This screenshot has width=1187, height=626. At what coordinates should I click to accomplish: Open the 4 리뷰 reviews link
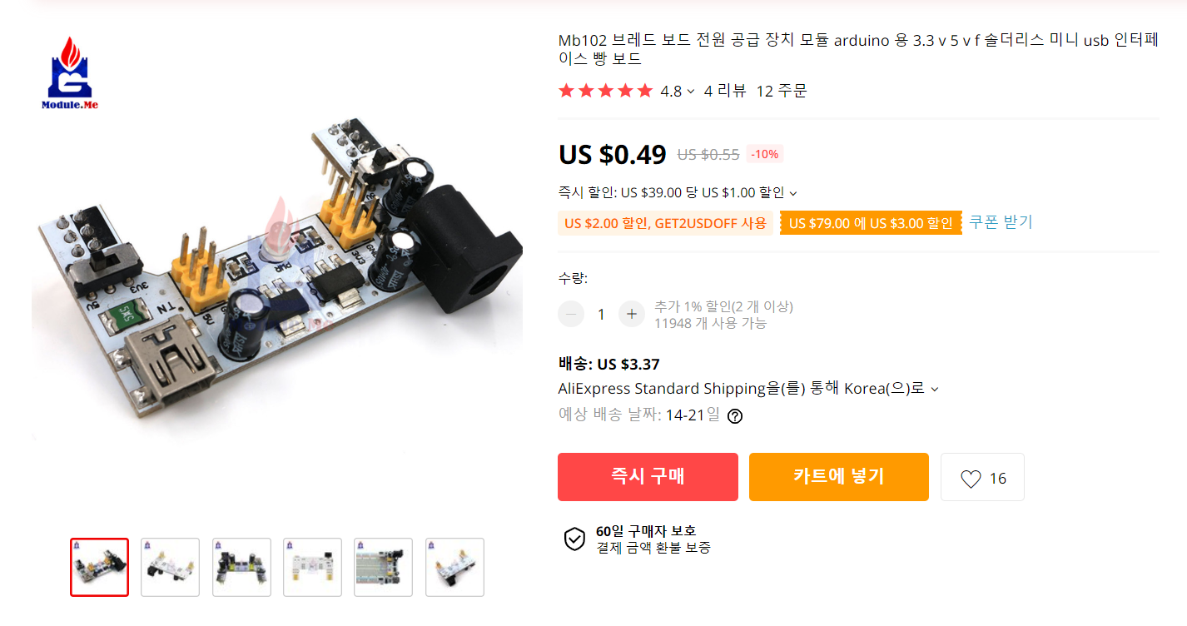(725, 91)
